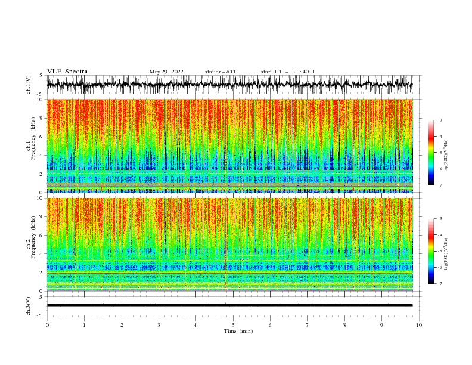Image resolution: width=472 pixels, height=365 pixels.
Task: Select the date "May 29, 2022"
Action: (166, 72)
